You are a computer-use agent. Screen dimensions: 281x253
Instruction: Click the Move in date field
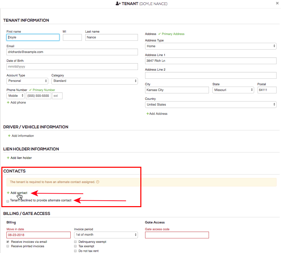coord(38,235)
